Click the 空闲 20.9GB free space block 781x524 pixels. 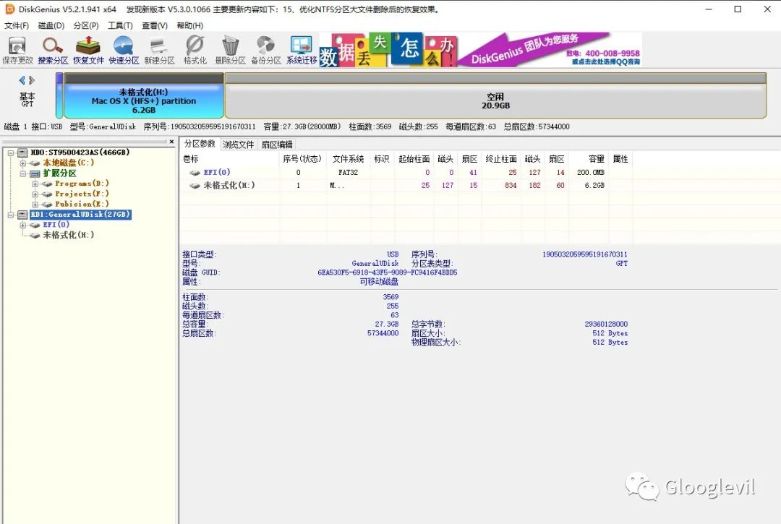click(495, 95)
